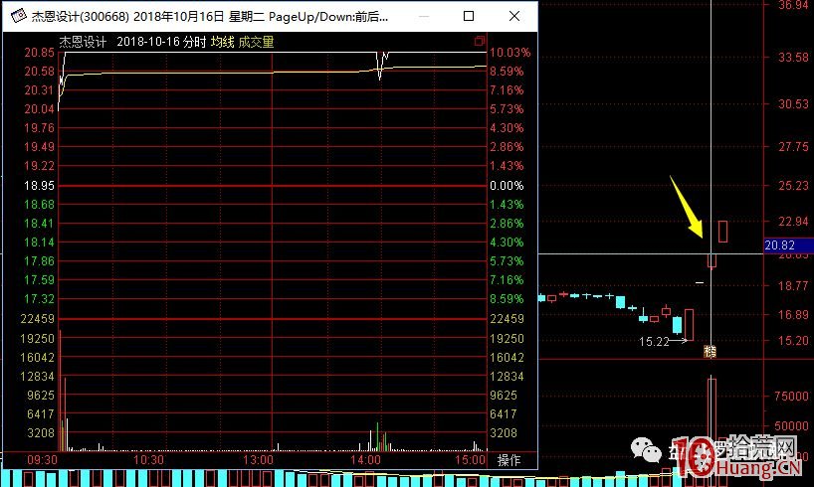The height and width of the screenshot is (487, 814).
Task: Click the 75000 volume axis label
Action: pyautogui.click(x=792, y=397)
